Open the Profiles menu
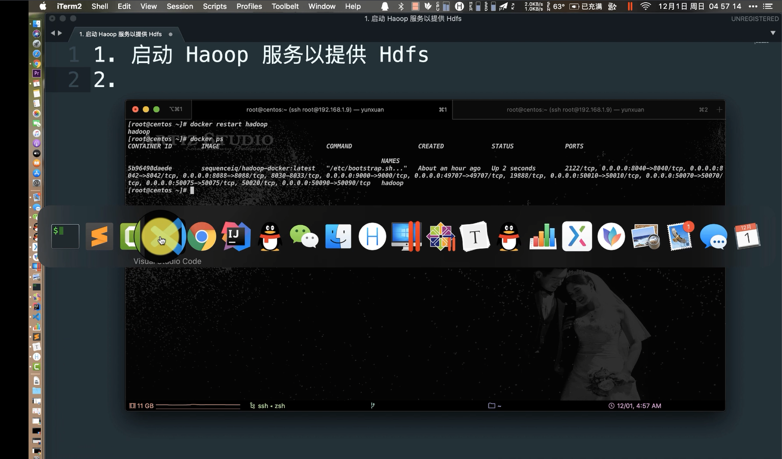Viewport: 782px width, 459px height. (249, 6)
